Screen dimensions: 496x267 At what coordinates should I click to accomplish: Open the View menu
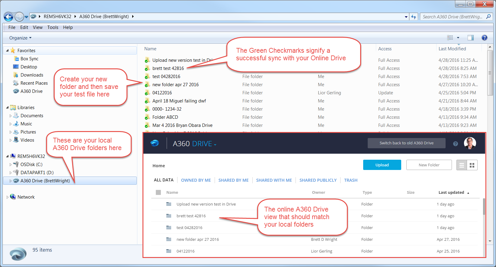38,27
